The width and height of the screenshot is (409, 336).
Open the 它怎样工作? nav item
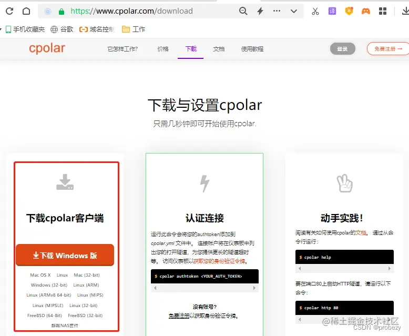coord(122,49)
